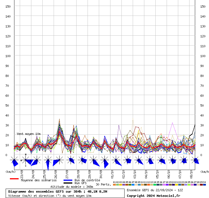
Task: Click the Vent moyen 10m chart label
Action: (x=29, y=134)
